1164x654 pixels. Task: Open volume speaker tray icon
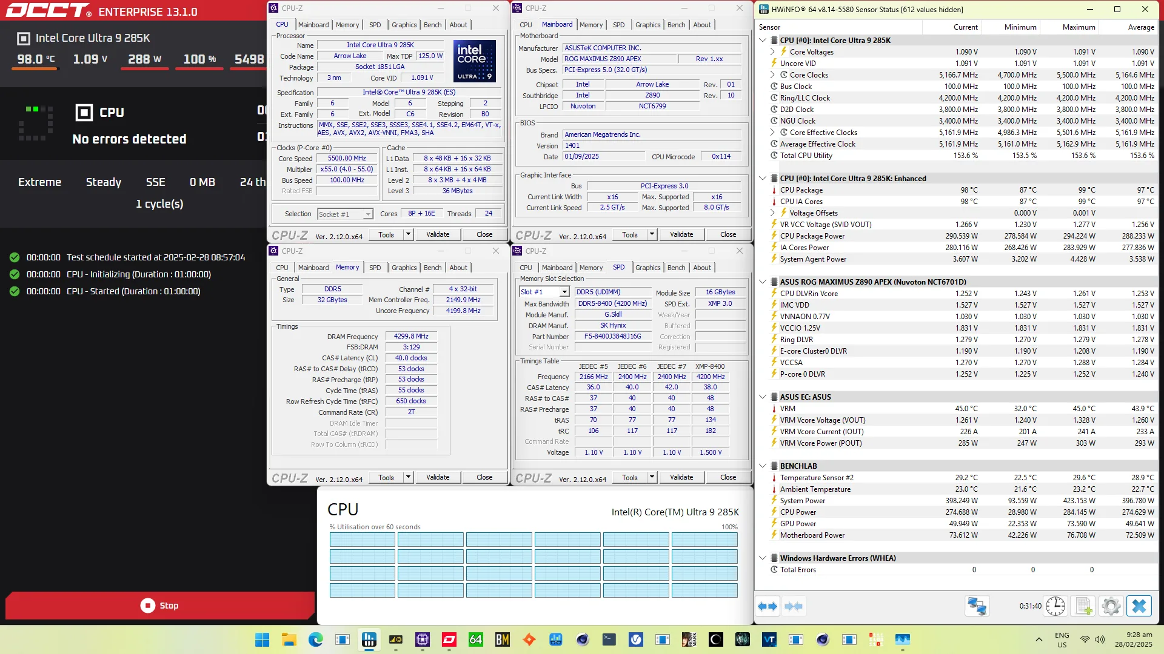(x=1100, y=639)
